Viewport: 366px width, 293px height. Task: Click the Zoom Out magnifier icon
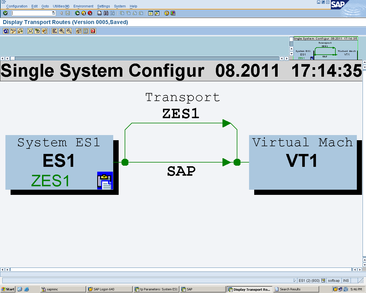[x=69, y=31]
